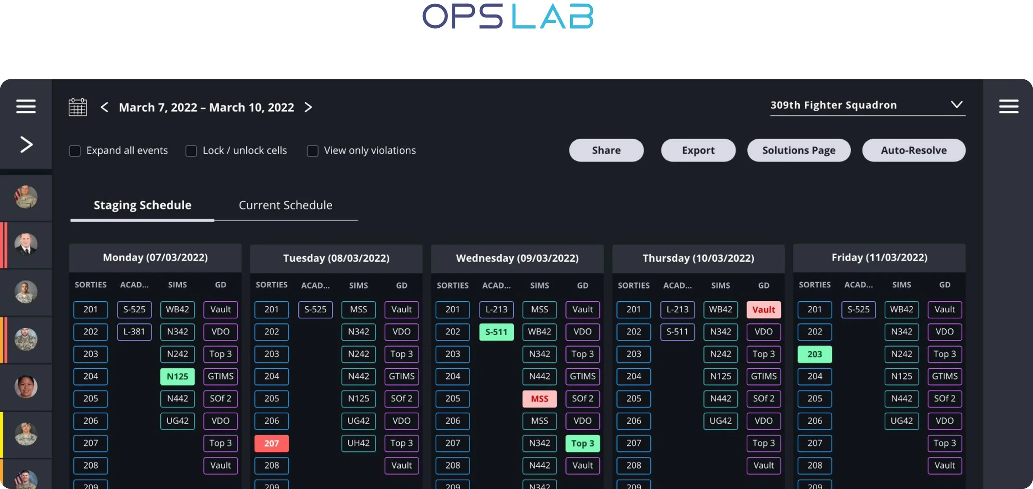The height and width of the screenshot is (489, 1033).
Task: Select Thursday's sortie 208 cell
Action: point(633,466)
